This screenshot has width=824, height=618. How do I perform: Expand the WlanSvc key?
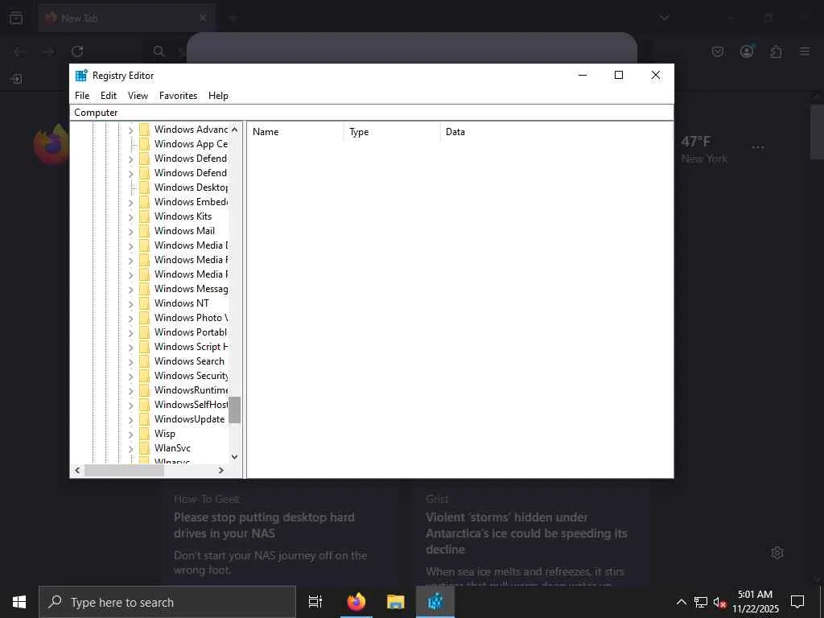pos(131,448)
